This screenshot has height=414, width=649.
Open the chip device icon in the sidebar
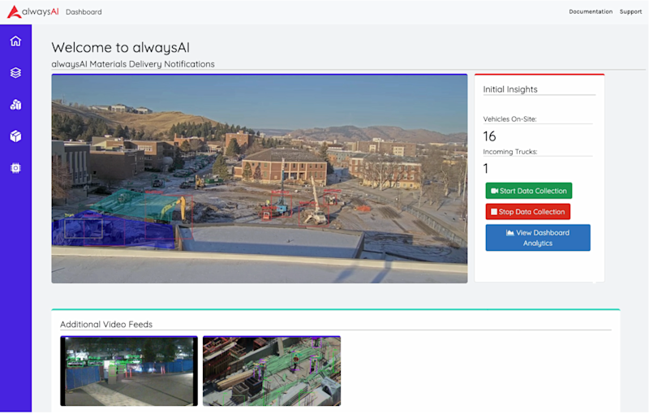15,168
